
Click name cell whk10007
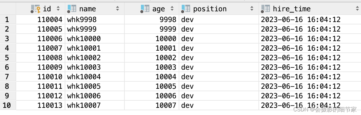click(x=95, y=105)
